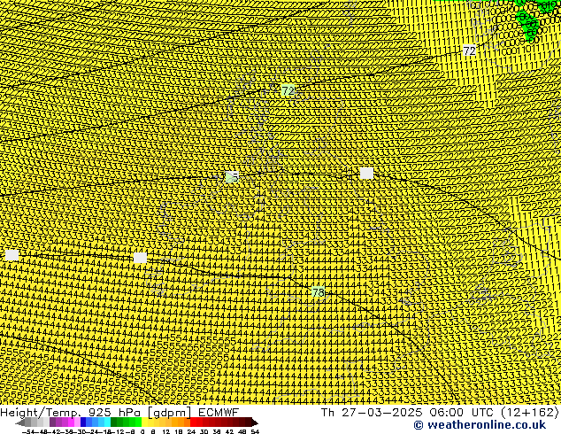
Task: Click the bright red segment of the temperature scale
Action: (193, 422)
